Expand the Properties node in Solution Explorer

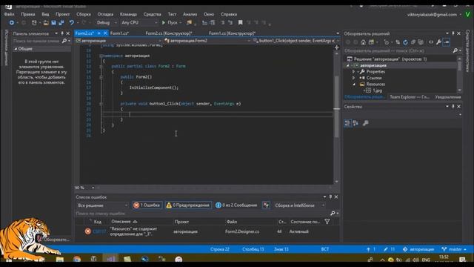click(x=353, y=72)
